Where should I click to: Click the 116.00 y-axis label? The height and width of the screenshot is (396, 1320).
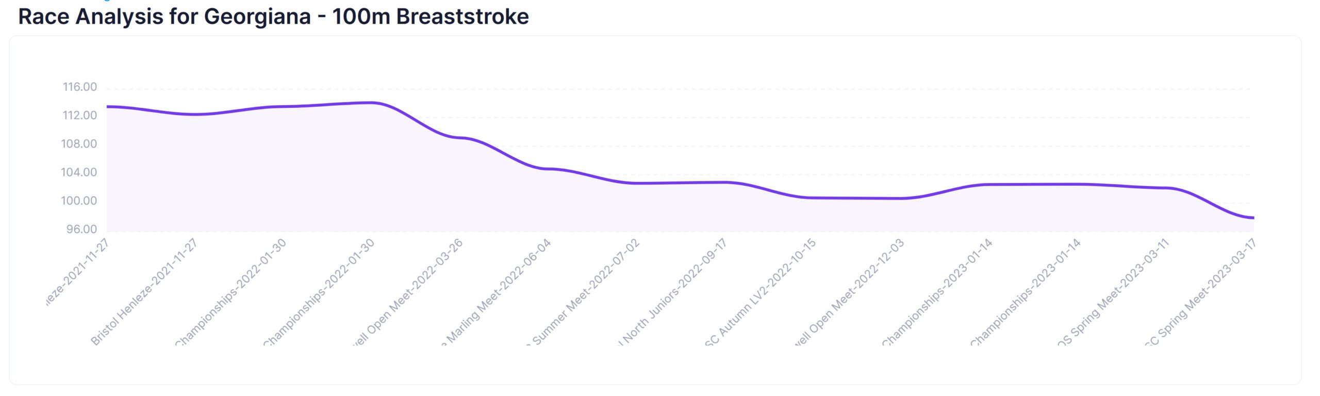click(x=79, y=87)
